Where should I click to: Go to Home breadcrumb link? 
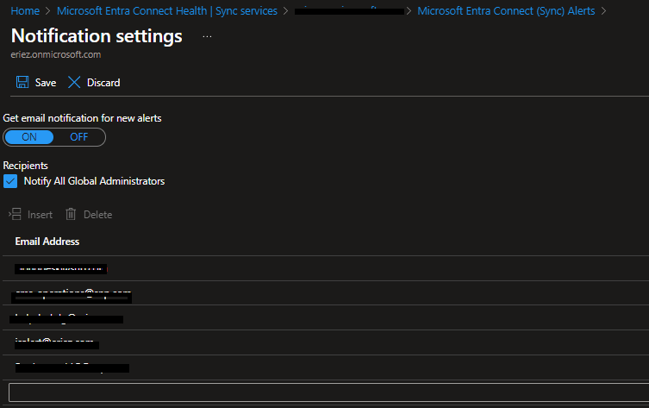tap(25, 10)
